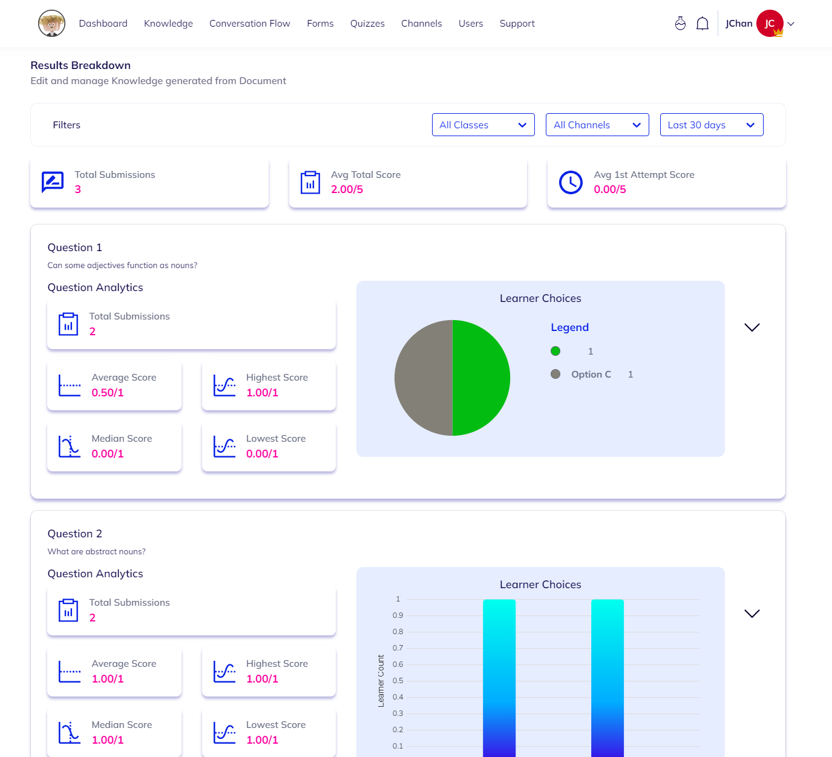This screenshot has height=757, width=832.
Task: Click Question 1 Total Submissions clipboard icon
Action: (x=68, y=324)
